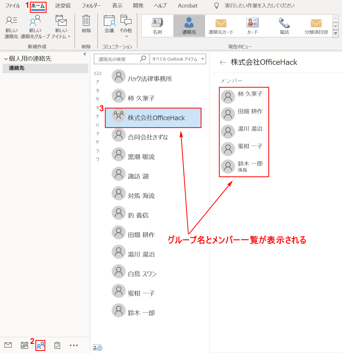Open the 送受信 ribbon tab

pyautogui.click(x=63, y=6)
